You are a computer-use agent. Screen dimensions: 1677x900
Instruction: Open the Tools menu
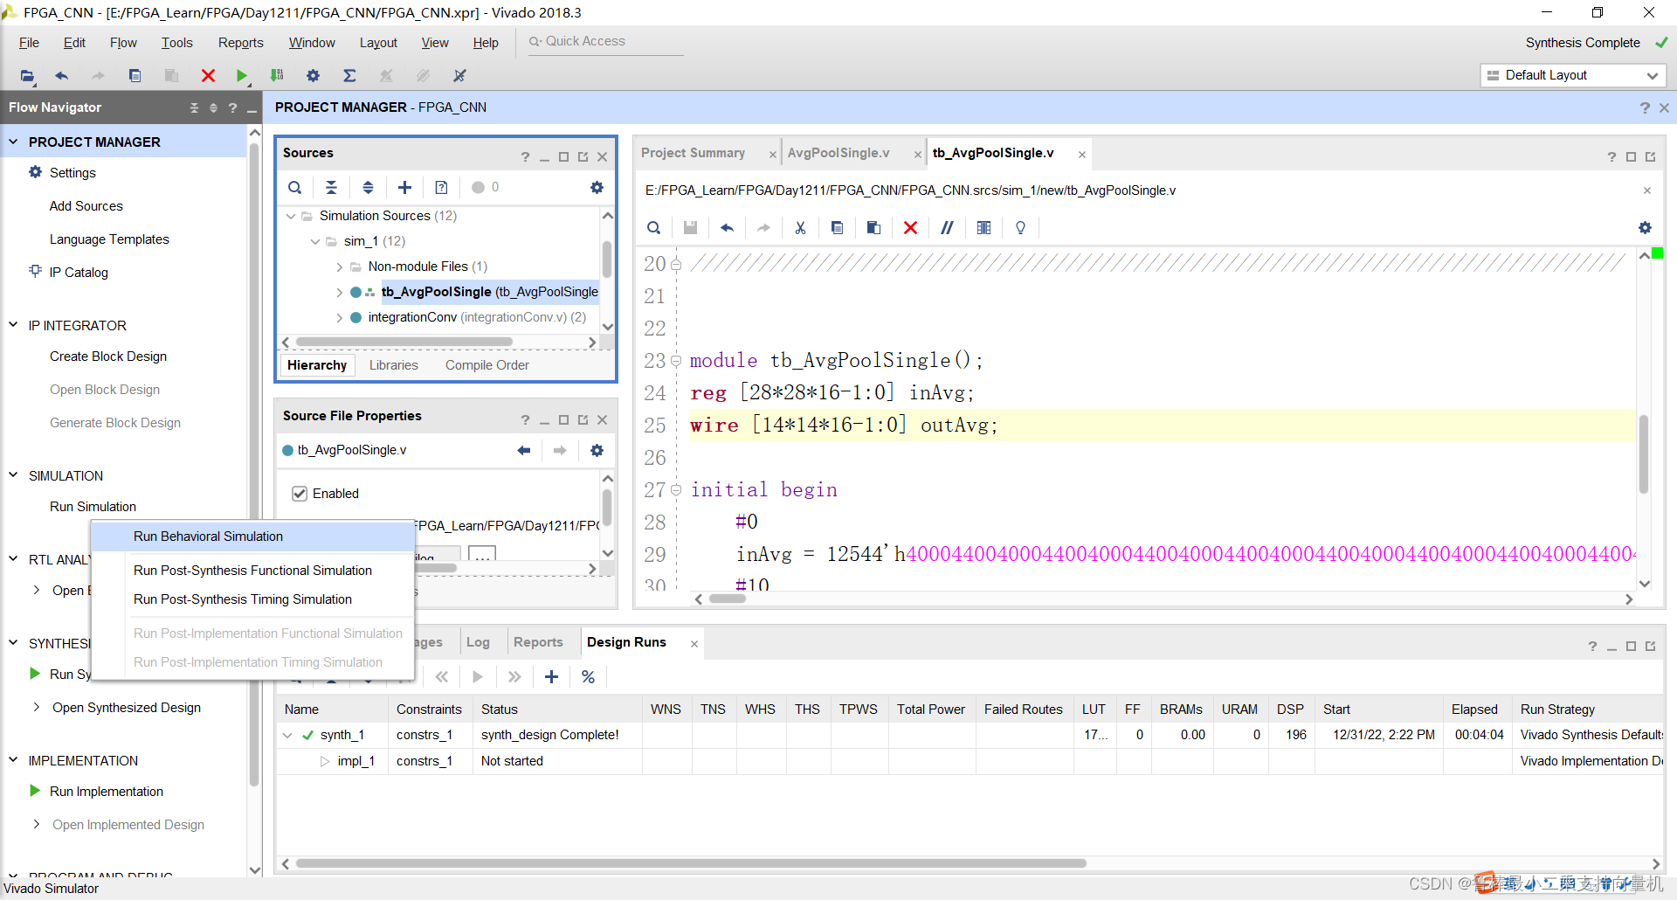coord(176,43)
